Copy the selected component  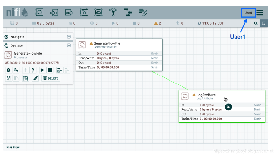coord(8,78)
